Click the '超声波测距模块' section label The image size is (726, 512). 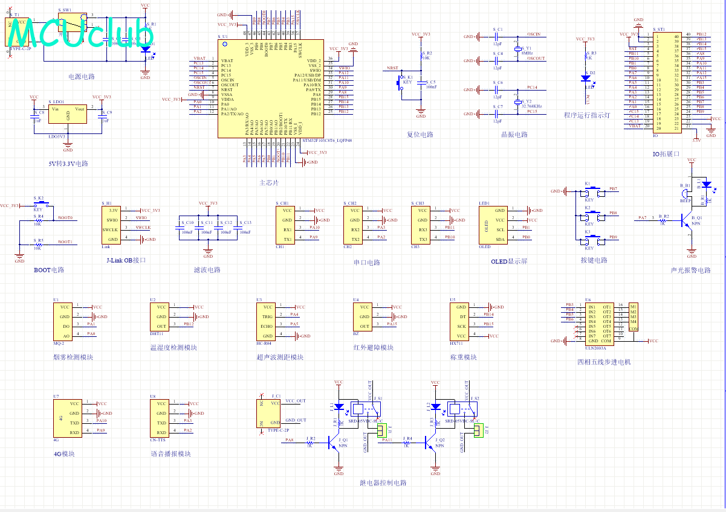coord(280,357)
